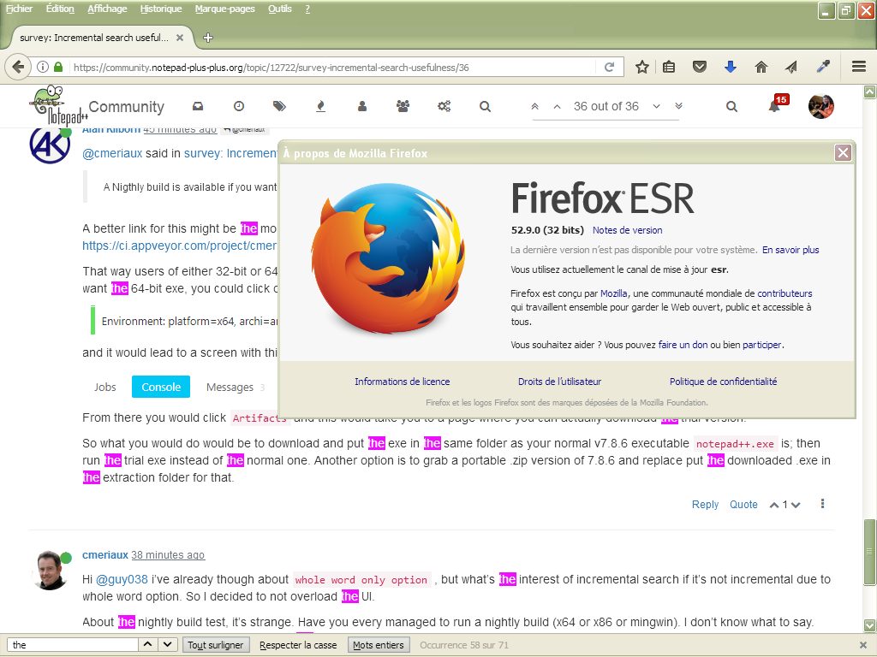Go to previous post single-up chevron

coord(557,106)
